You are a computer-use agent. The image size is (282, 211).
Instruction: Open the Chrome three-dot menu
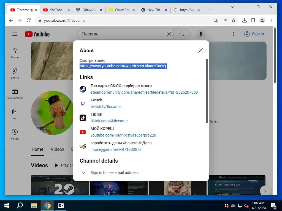pos(271,20)
